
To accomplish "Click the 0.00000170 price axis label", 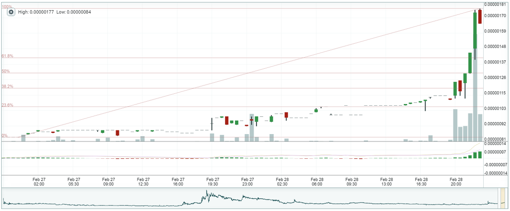I will (x=496, y=16).
